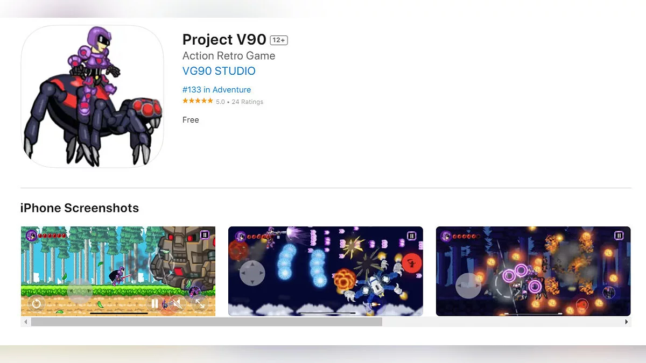Image resolution: width=646 pixels, height=363 pixels.
Task: Open the space battle screenshot thumbnail
Action: (326, 271)
